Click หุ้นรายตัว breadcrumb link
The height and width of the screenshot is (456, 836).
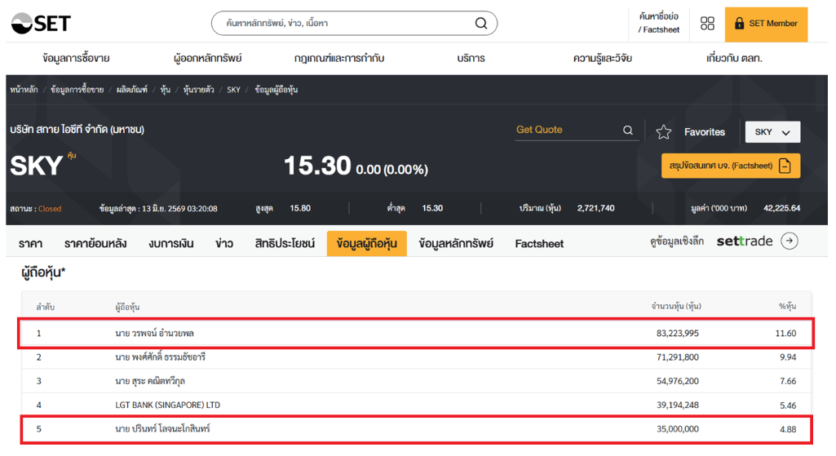198,90
